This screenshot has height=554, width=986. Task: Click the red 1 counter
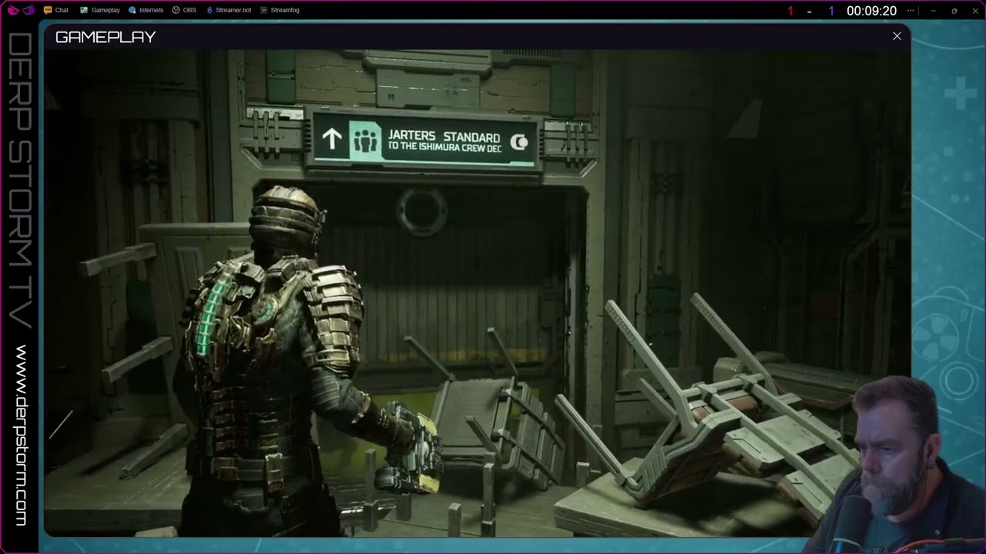point(790,11)
